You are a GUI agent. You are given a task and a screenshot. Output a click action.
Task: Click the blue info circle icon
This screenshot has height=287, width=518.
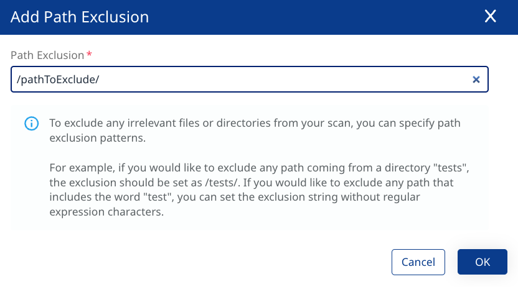click(x=31, y=124)
